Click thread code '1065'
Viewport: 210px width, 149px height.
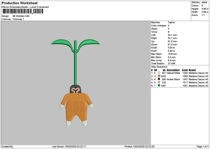[x=185, y=76]
